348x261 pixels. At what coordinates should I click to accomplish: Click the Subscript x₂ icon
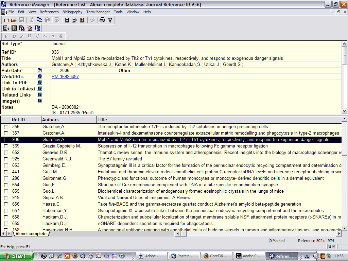coord(45,36)
